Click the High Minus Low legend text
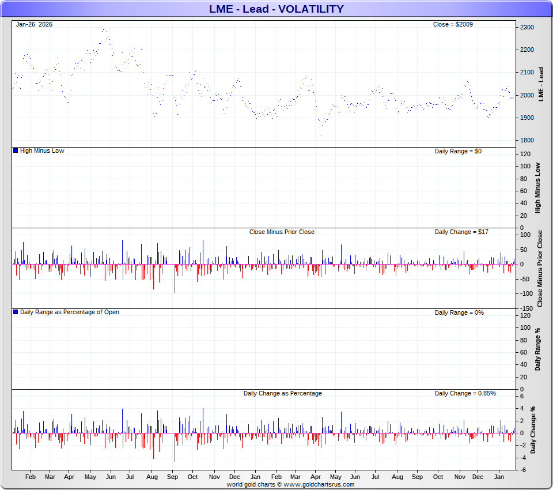Screen dimensions: 553x490 (x=42, y=150)
